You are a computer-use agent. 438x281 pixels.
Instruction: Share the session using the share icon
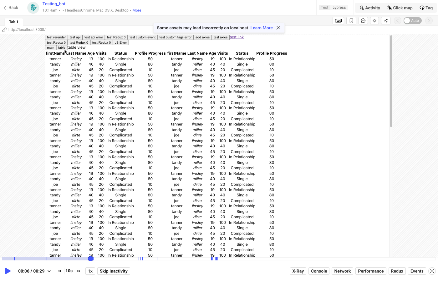coord(386,21)
